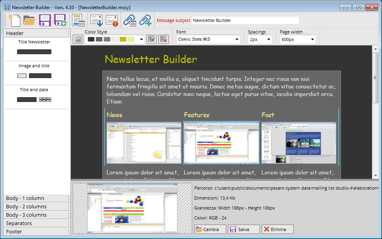Click the message with red warning icon
This screenshot has height=239, width=382.
112,20
